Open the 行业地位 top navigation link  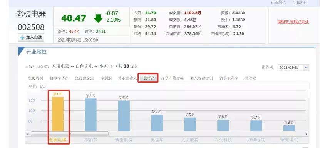pyautogui.click(x=278, y=3)
